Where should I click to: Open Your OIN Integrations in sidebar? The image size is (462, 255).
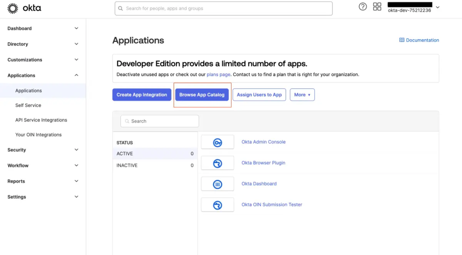[38, 135]
